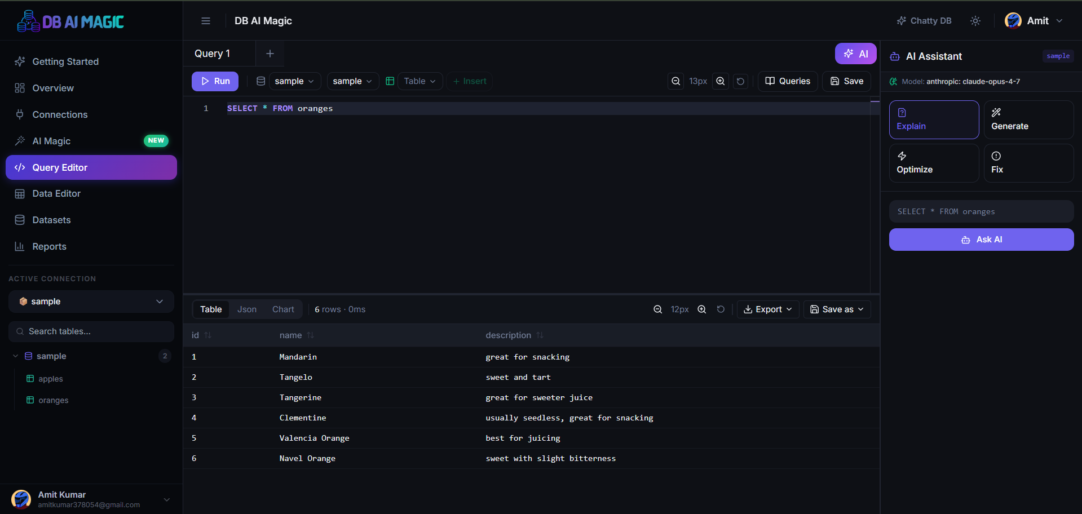Select the Explain AI mode

click(x=934, y=119)
